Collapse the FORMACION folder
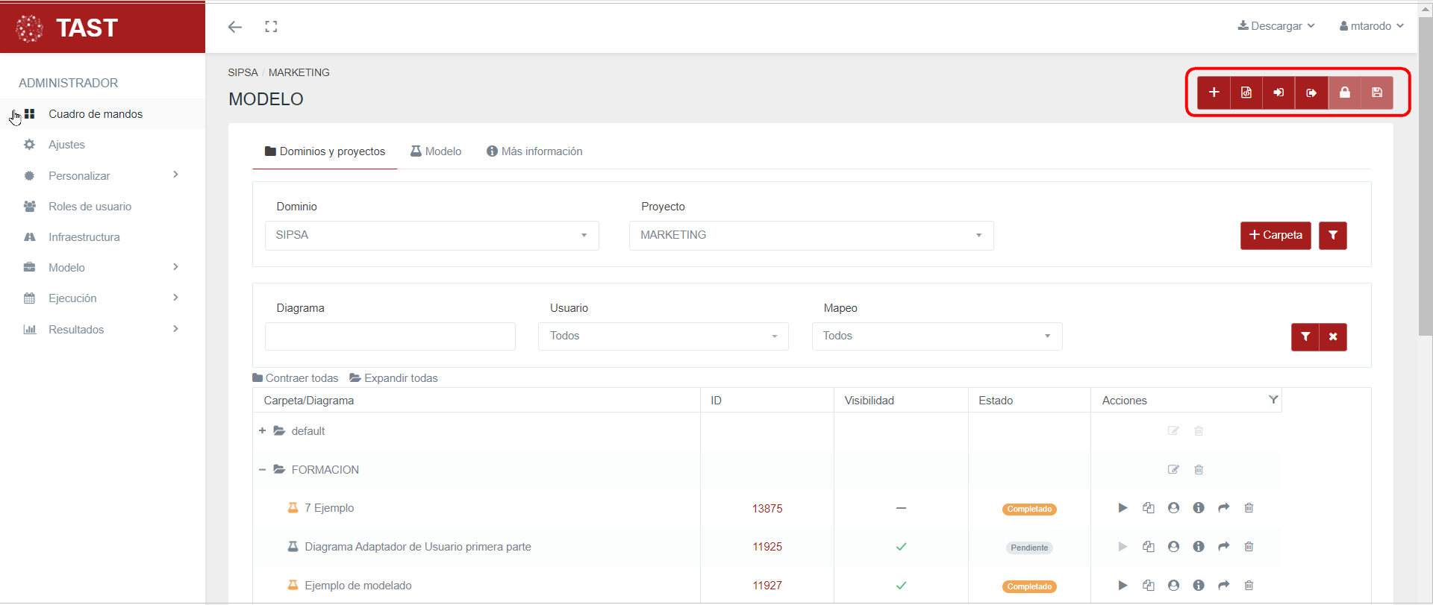1433x605 pixels. tap(262, 470)
